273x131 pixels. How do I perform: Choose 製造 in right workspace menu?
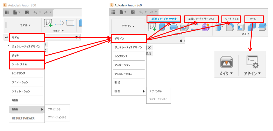coord(129,83)
